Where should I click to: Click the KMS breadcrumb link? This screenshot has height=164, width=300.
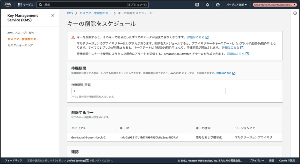(70, 13)
